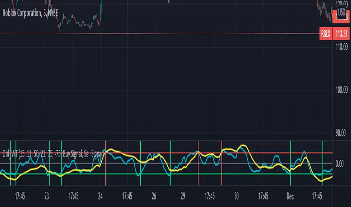Click the yellow wave trend peak near 30

pos(243,146)
